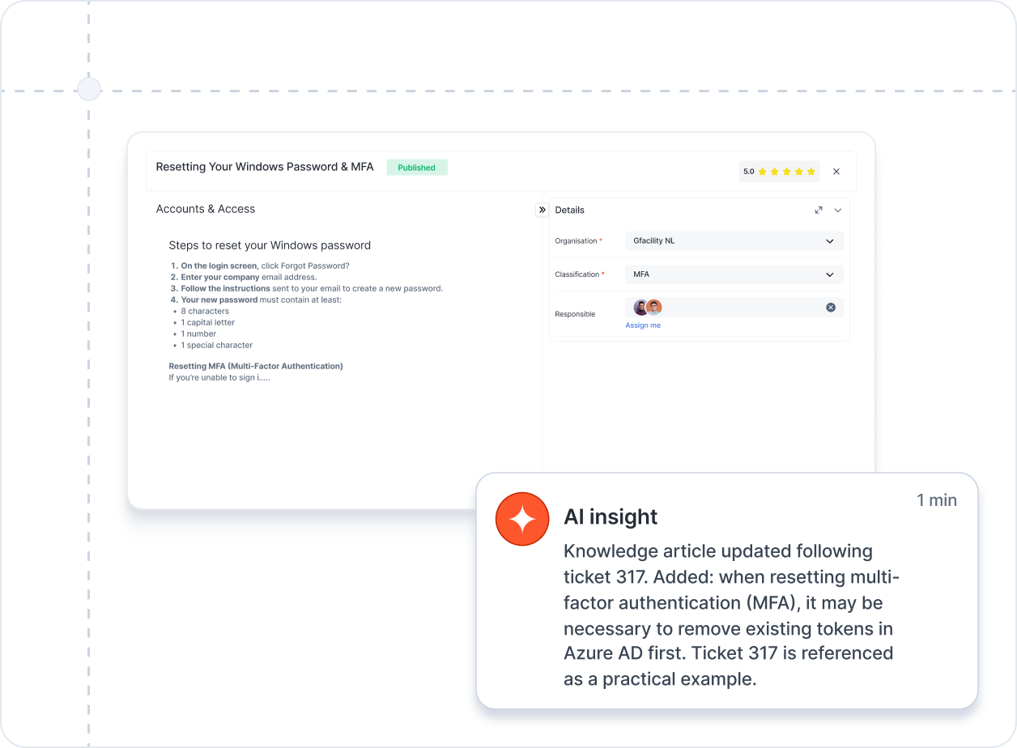The image size is (1017, 748).
Task: Click the fifth rating star
Action: tap(811, 172)
